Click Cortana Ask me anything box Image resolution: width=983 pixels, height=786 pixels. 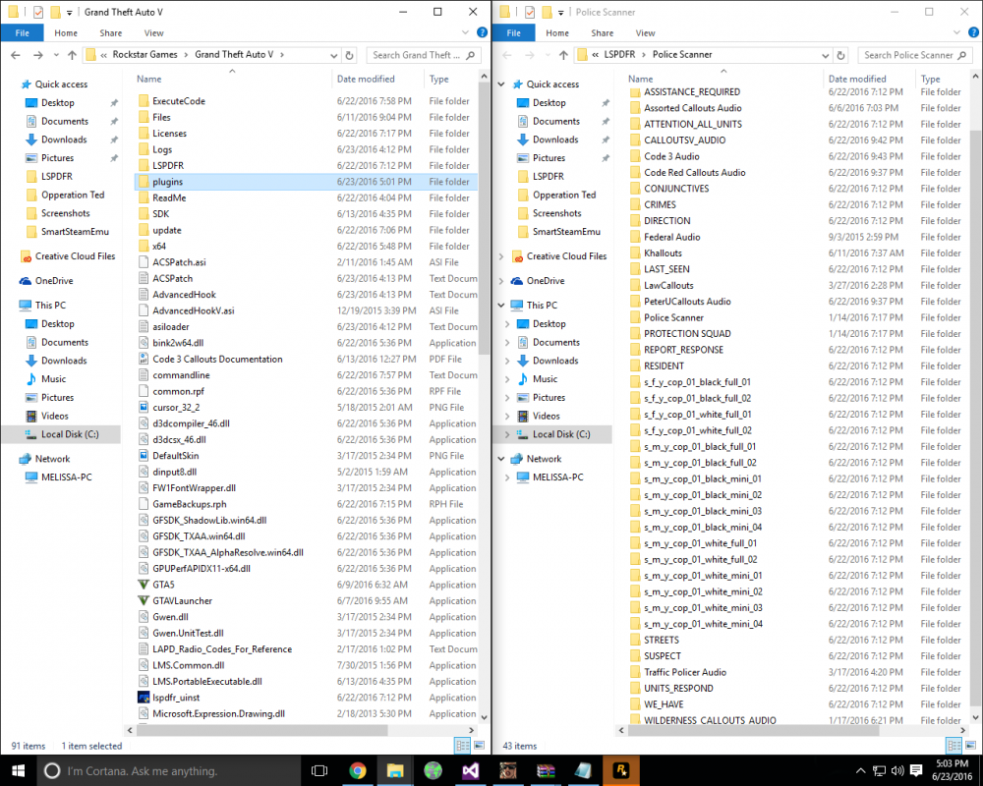click(169, 771)
